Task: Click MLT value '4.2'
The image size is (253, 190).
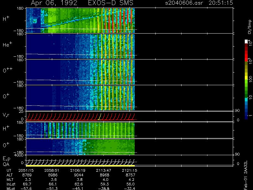Action: click(131, 180)
